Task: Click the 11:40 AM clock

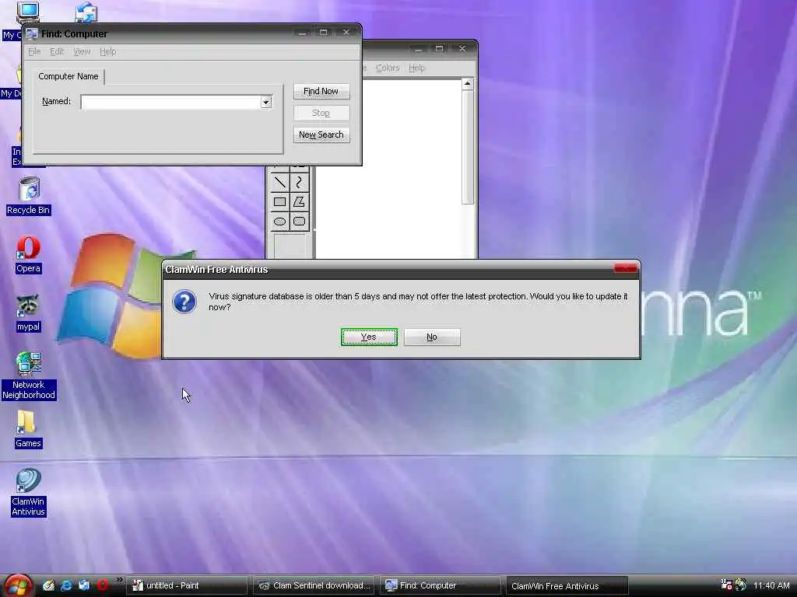Action: (771, 585)
